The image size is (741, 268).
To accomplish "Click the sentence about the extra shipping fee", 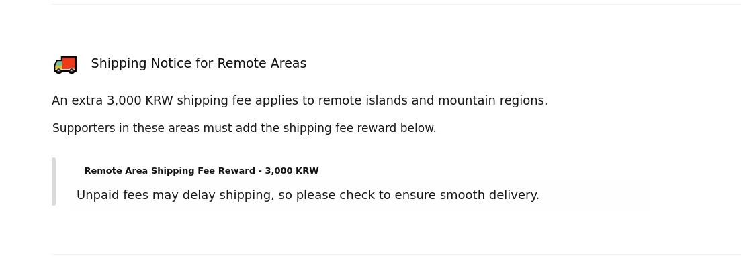I will tap(300, 100).
